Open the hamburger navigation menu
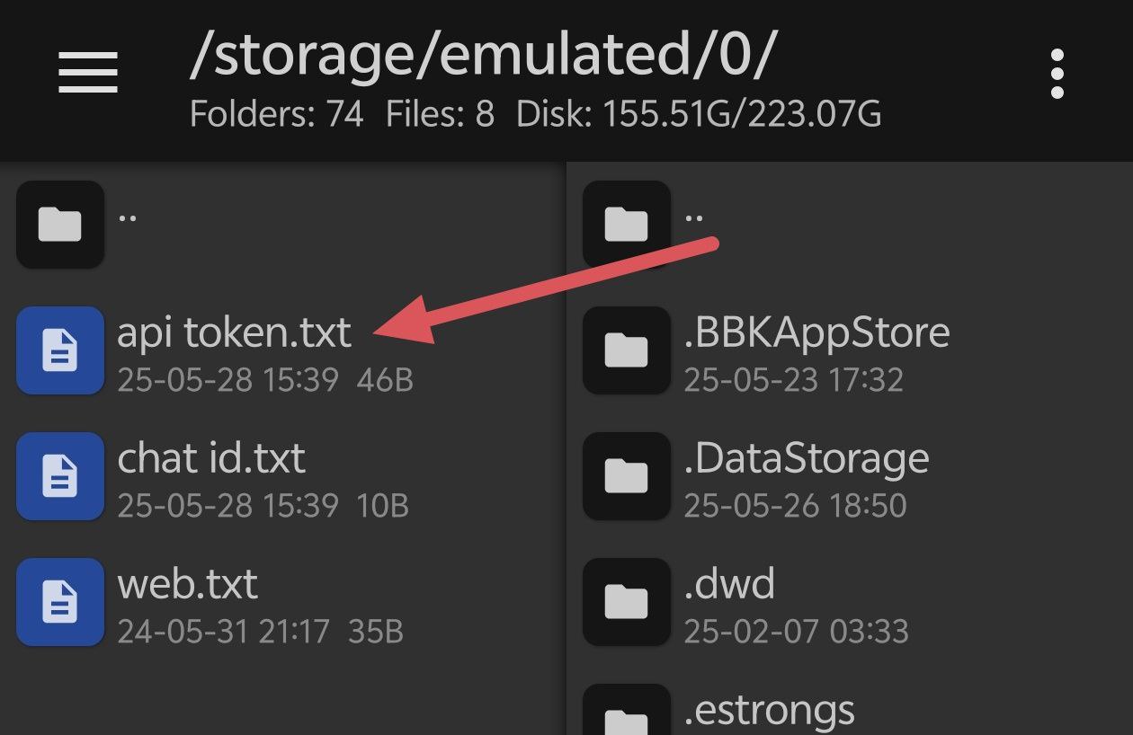Viewport: 1133px width, 735px height. [x=88, y=72]
